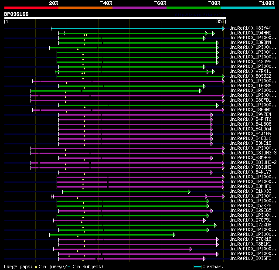Select the UniRef100_B4LBQ8 hit label
This screenshot has width=279, height=270.
point(250,124)
